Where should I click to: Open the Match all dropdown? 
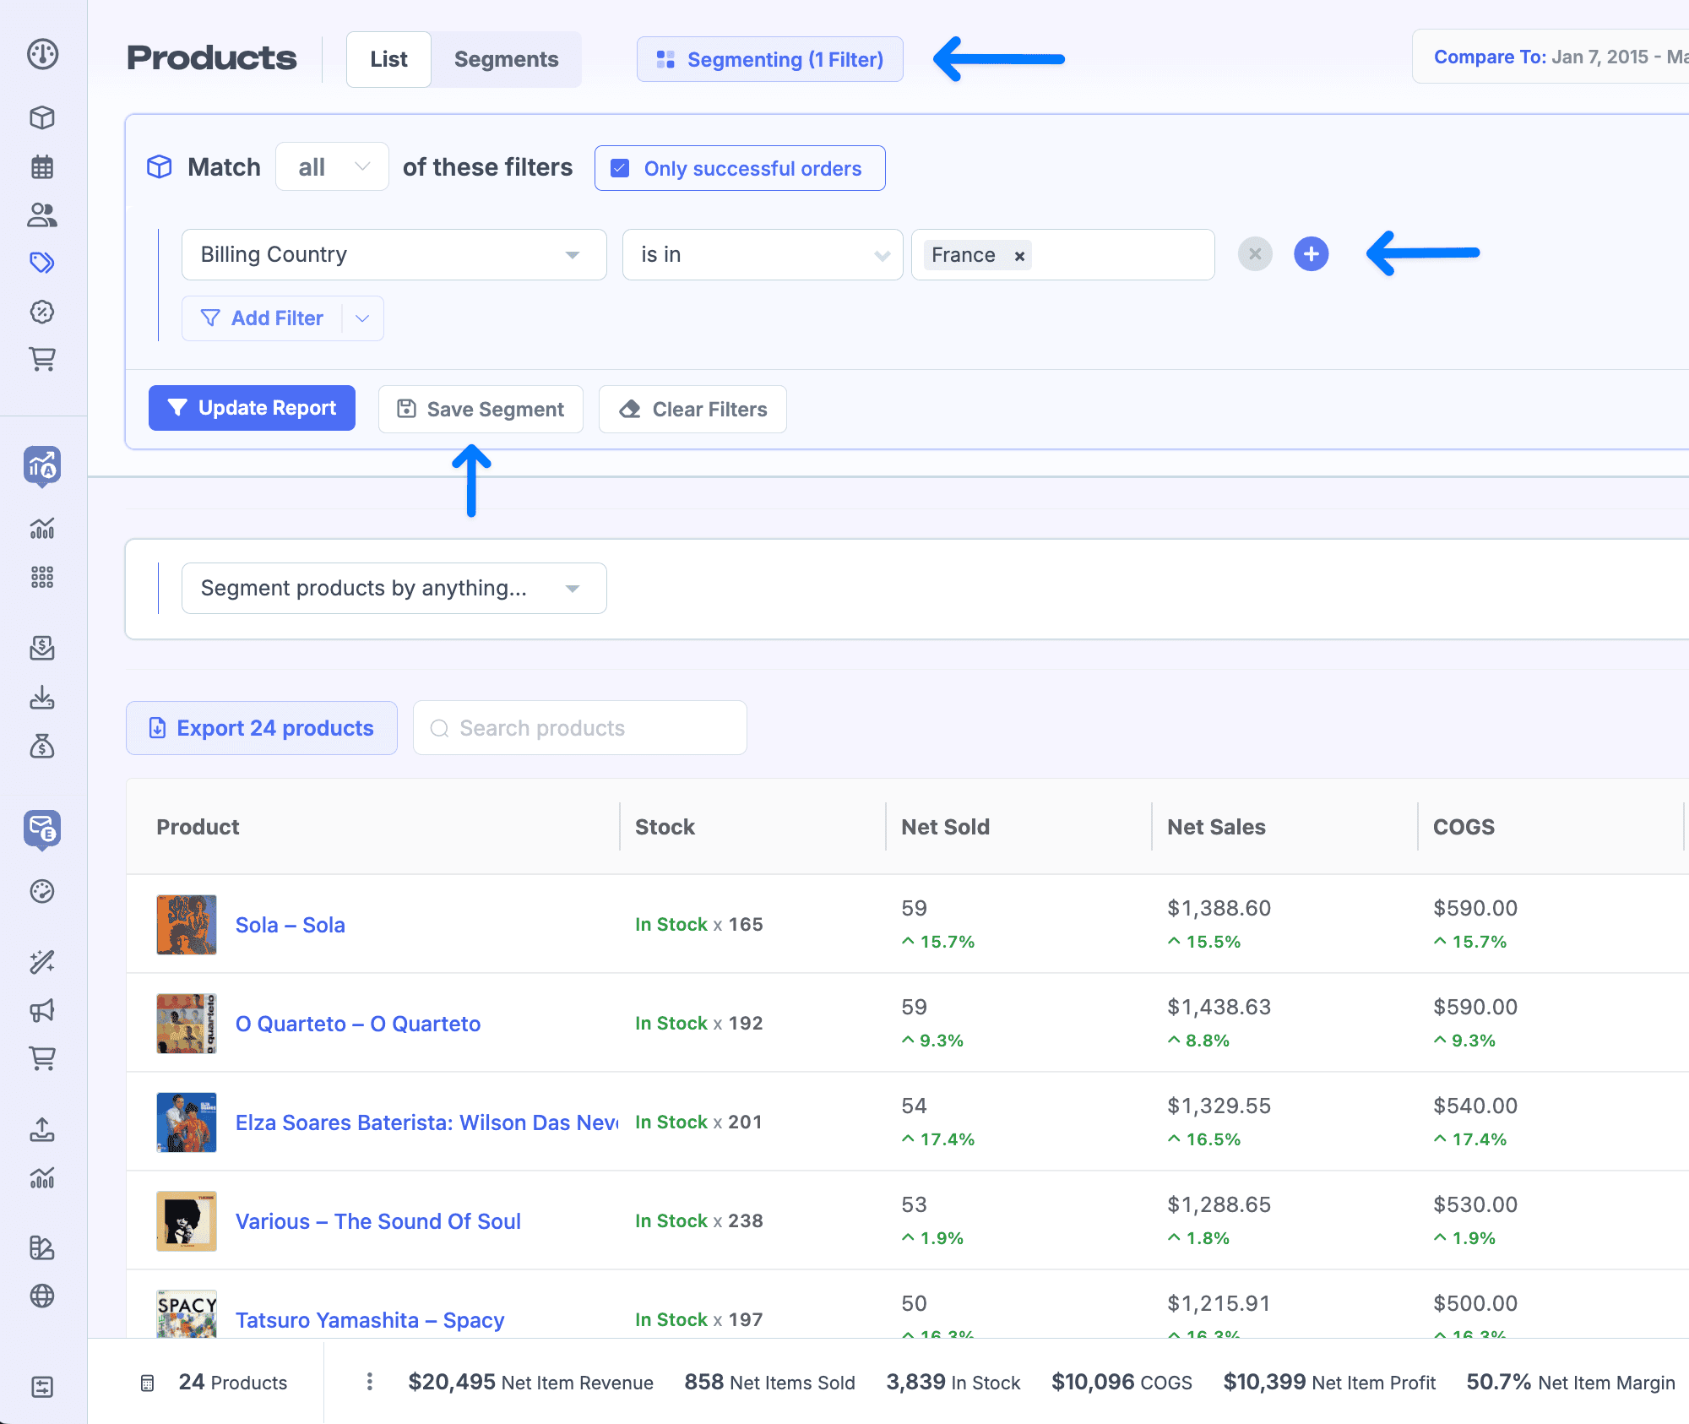click(x=332, y=166)
